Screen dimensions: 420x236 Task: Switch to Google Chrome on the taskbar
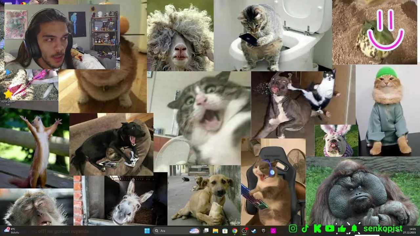pyautogui.click(x=235, y=231)
